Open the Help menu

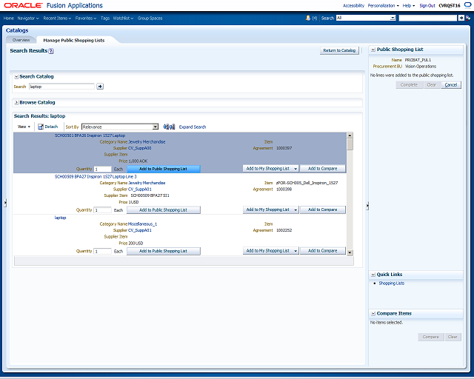coord(408,5)
